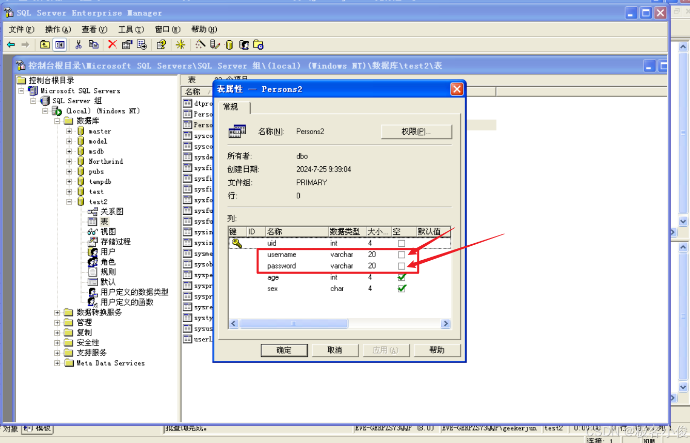
Task: Click the horizontal scrollbar thumb in column list
Action: point(294,324)
